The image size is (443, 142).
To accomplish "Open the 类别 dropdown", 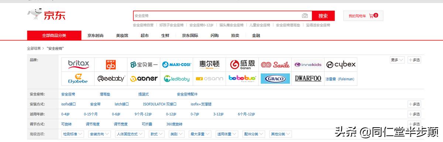I will [x=177, y=134].
